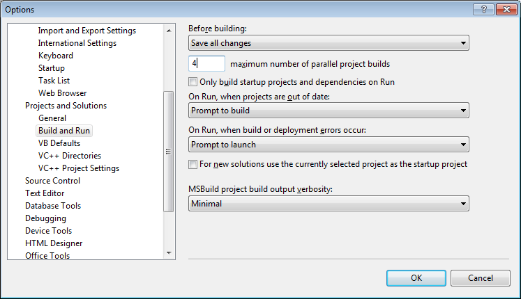The width and height of the screenshot is (521, 299).
Task: Select VB Defaults in the tree
Action: click(x=59, y=143)
